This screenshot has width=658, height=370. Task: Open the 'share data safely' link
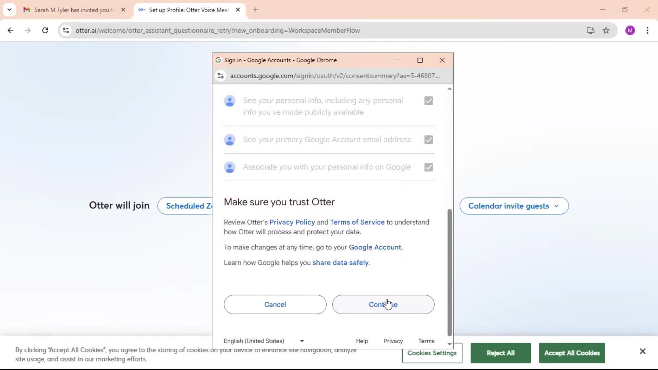pyautogui.click(x=340, y=262)
